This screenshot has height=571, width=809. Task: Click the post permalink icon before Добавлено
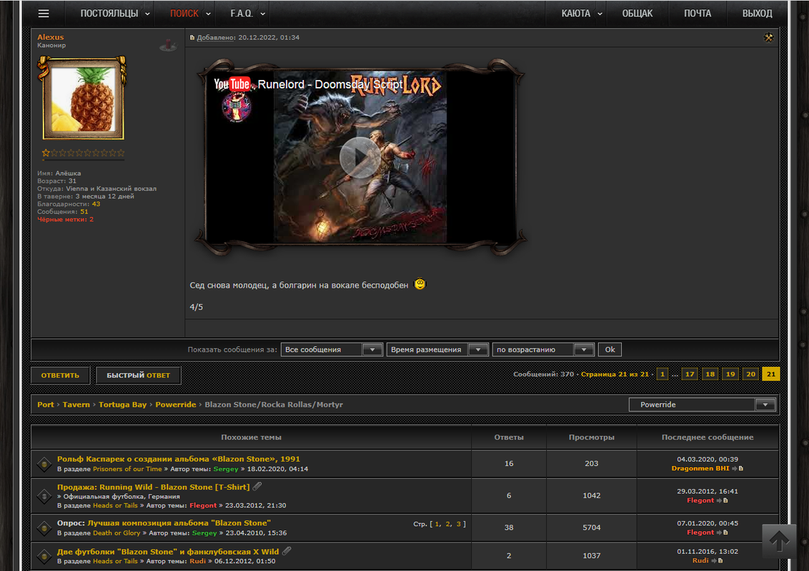tap(192, 38)
